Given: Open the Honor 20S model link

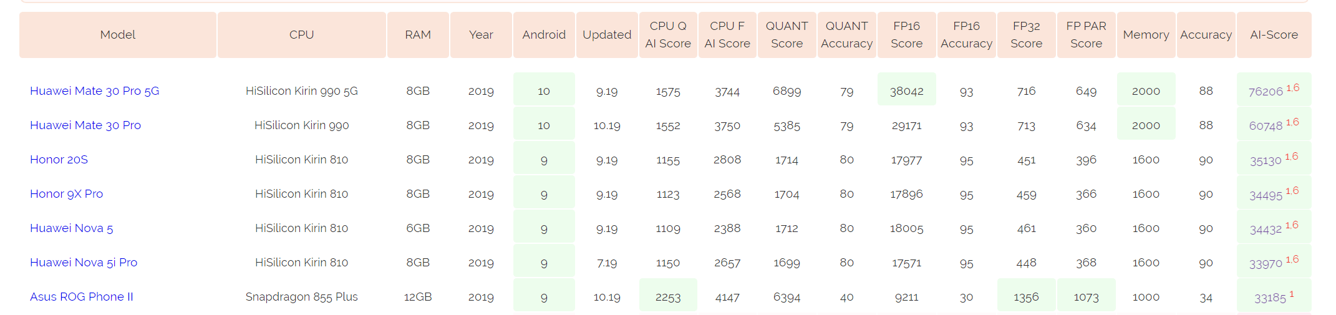Looking at the screenshot, I should click(59, 160).
